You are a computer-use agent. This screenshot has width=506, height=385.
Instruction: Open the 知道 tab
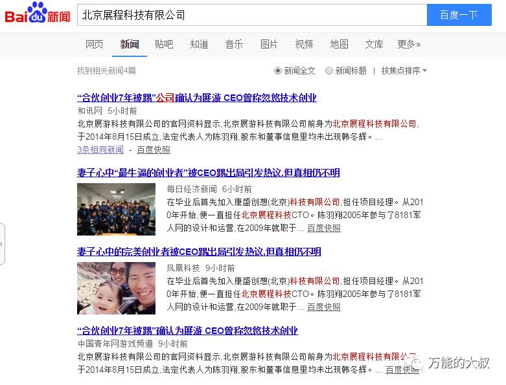[199, 44]
